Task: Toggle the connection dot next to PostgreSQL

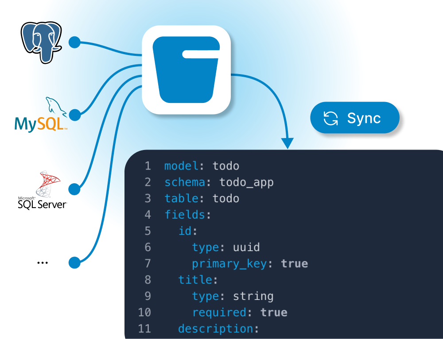Action: 74,42
